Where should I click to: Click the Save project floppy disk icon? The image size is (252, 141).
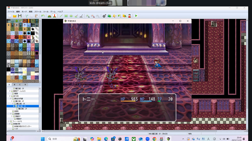(x=20, y=16)
